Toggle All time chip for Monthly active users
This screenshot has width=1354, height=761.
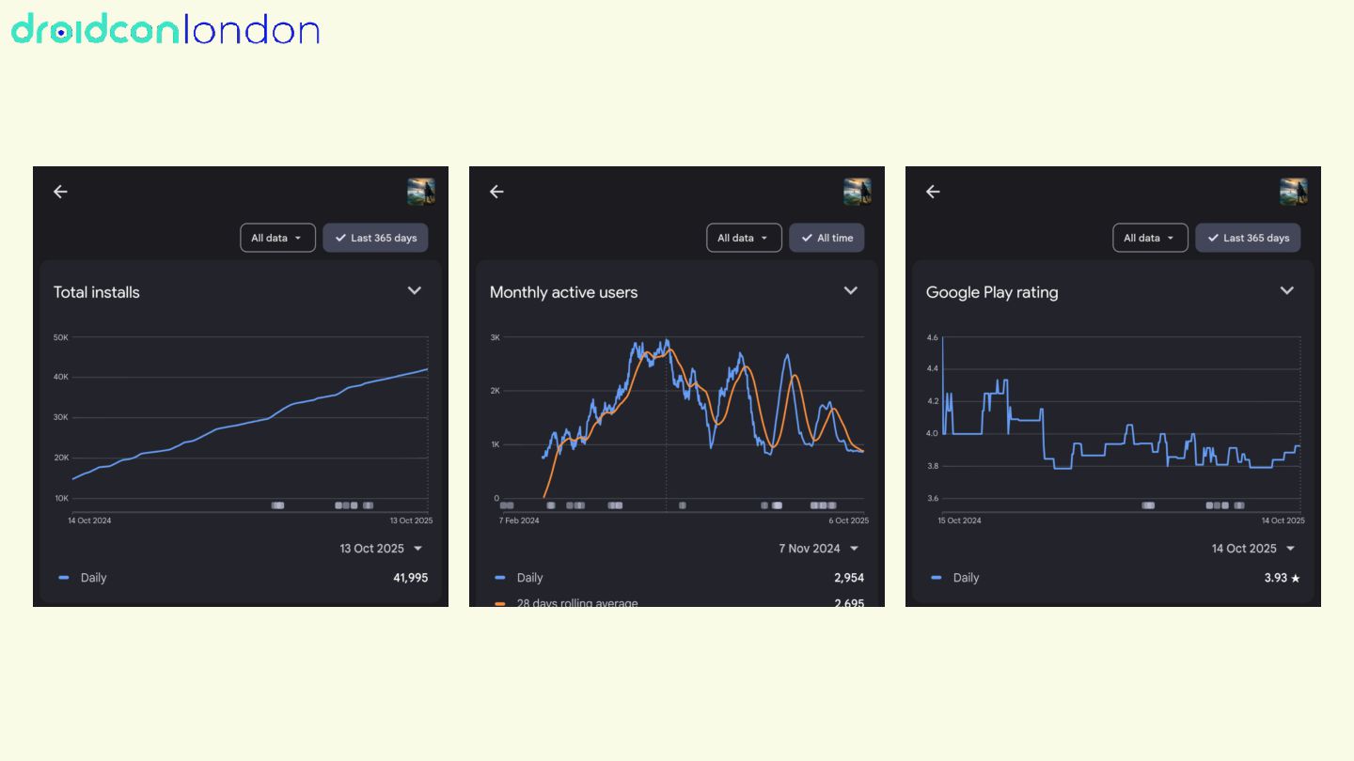point(827,238)
